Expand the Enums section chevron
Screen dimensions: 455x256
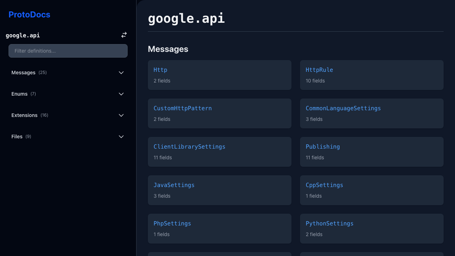coord(121,94)
